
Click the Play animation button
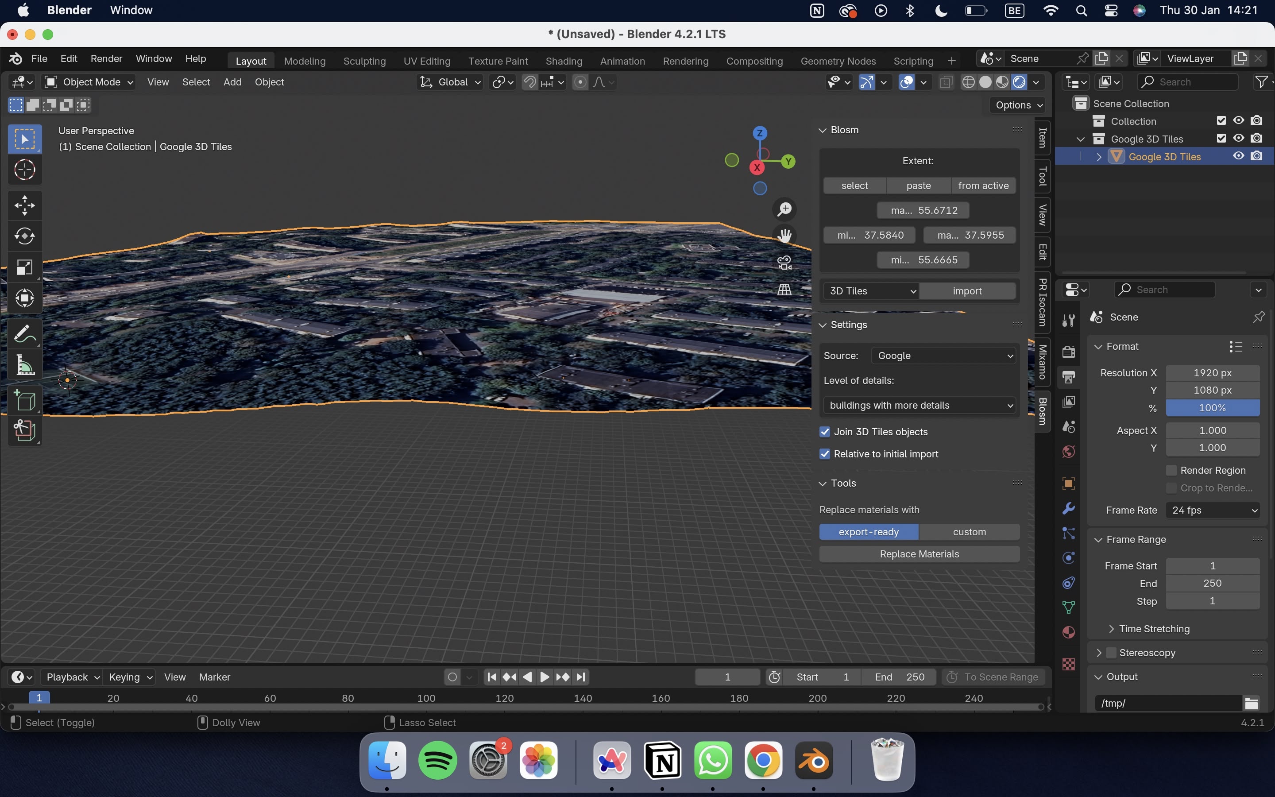click(545, 677)
